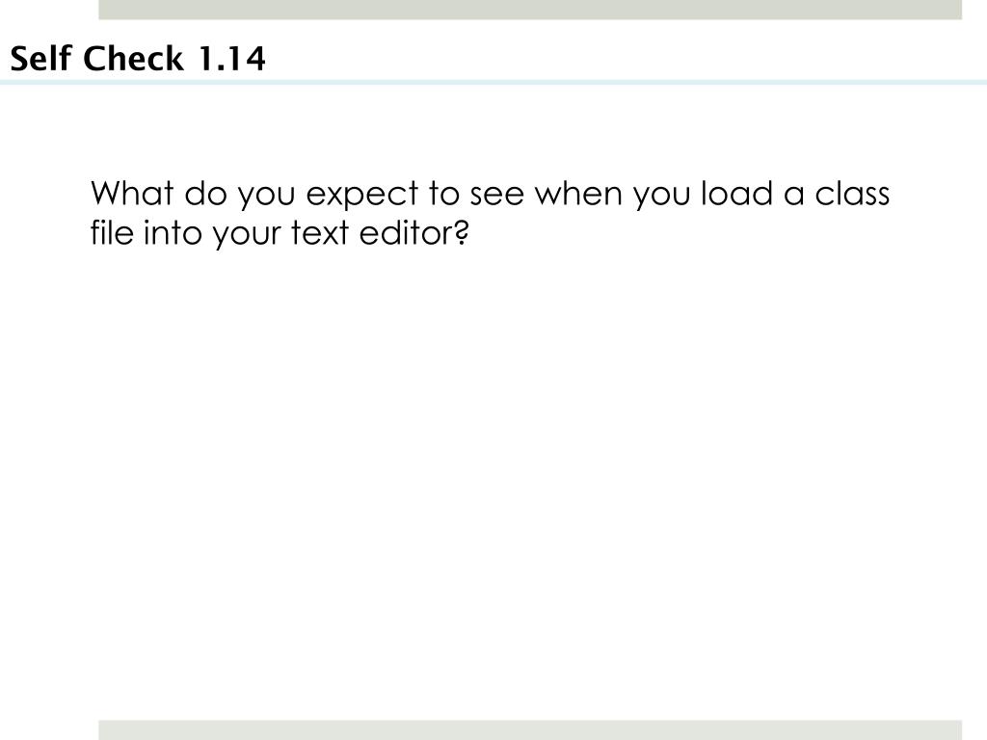
Task: Click the word 'see' in the question
Action: (x=497, y=195)
